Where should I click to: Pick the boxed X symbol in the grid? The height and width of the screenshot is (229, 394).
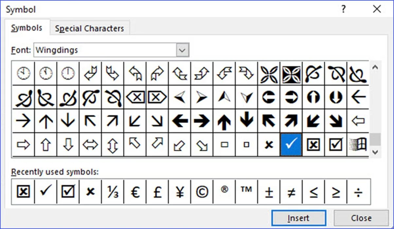pyautogui.click(x=313, y=144)
